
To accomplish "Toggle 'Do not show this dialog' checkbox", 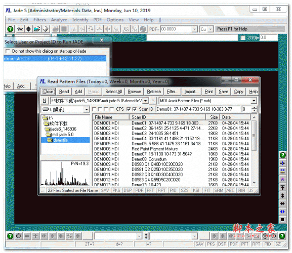I will coord(8,51).
